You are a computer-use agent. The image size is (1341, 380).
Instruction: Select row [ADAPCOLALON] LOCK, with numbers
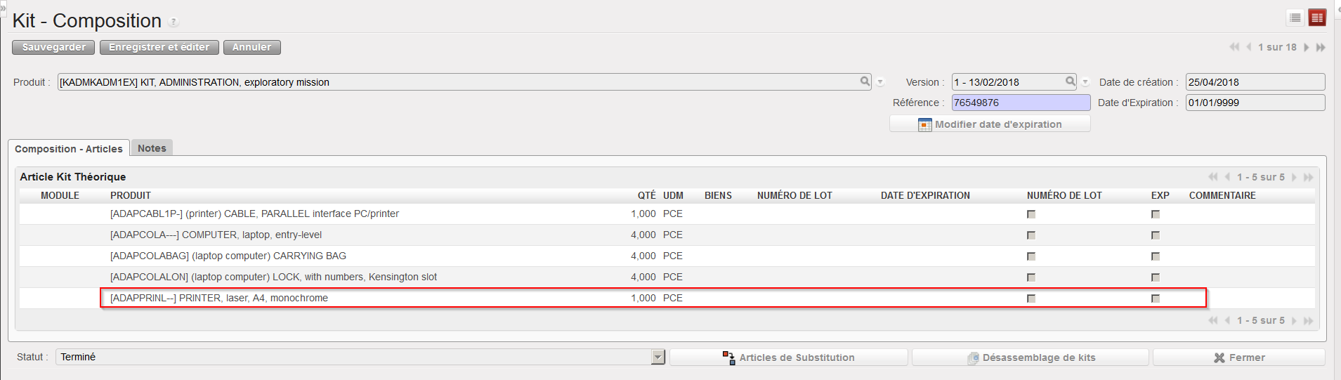point(667,277)
